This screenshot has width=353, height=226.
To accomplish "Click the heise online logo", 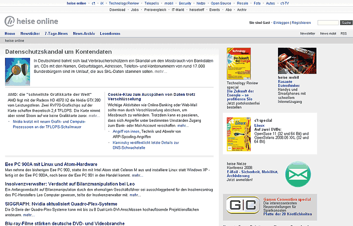I will (31, 21).
